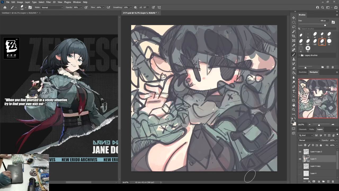Image resolution: width=339 pixels, height=191 pixels.
Task: Select the Elliptical Marquee tool
Action: click(x=294, y=22)
